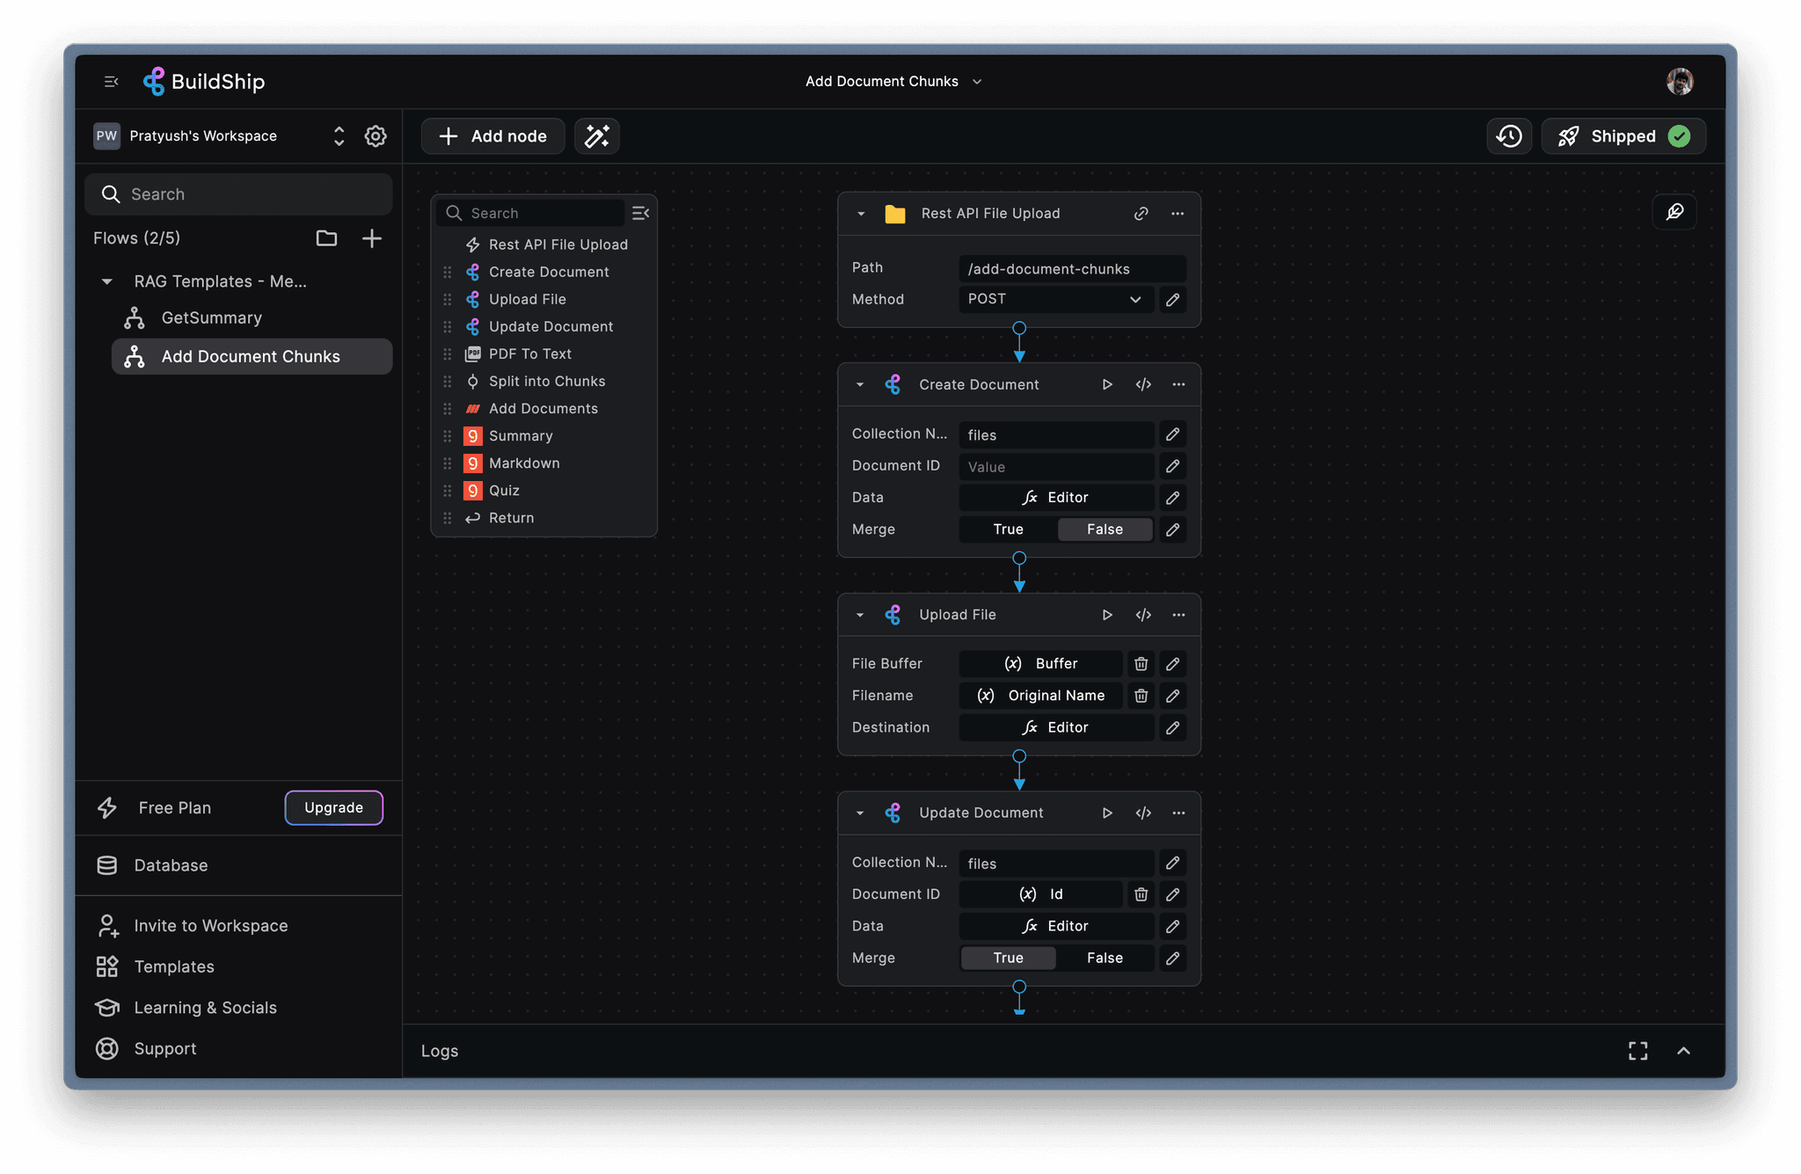Viewport: 1801px width, 1174px height.
Task: Expand the Logs panel chevron
Action: point(1683,1051)
